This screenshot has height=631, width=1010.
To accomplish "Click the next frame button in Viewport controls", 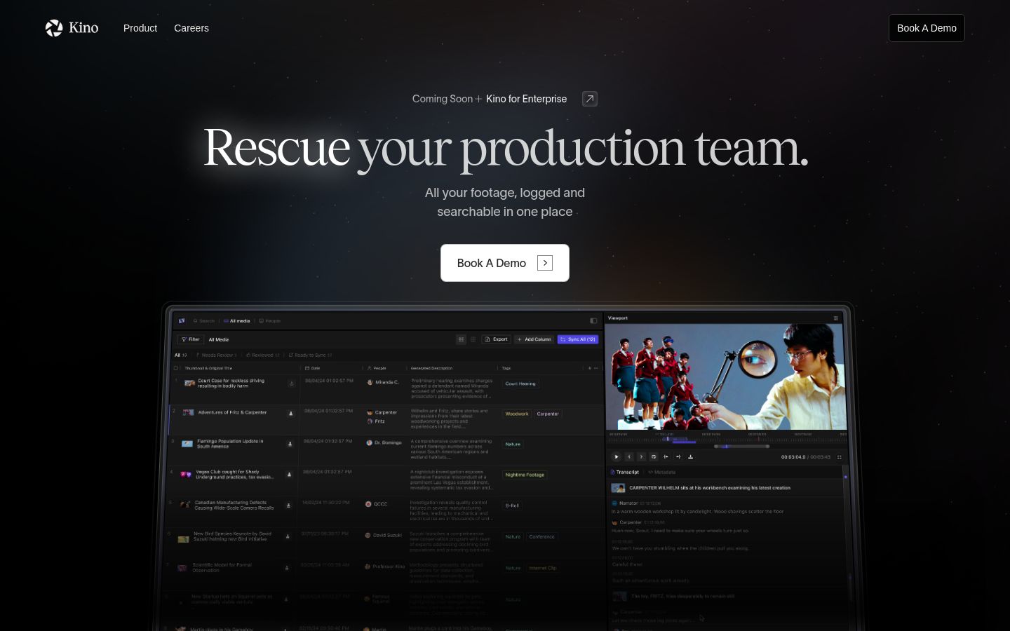I will pyautogui.click(x=641, y=457).
